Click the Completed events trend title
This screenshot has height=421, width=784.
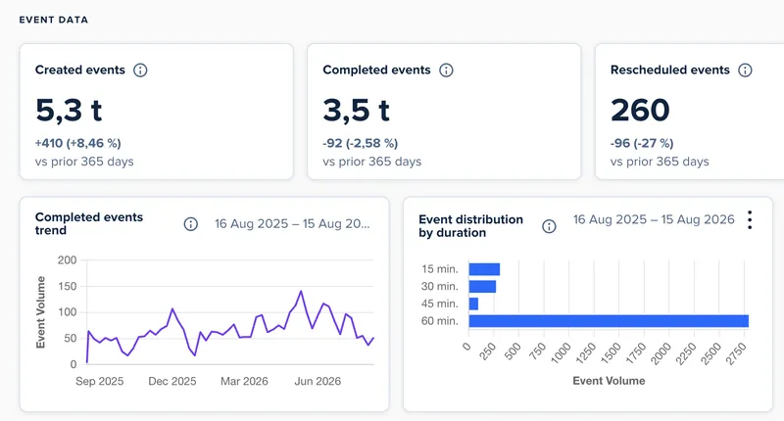coord(89,224)
